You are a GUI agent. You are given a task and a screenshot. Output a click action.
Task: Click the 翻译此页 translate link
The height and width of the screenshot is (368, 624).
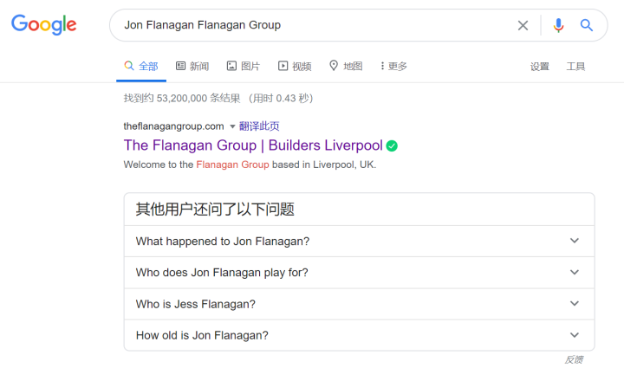[x=259, y=126]
